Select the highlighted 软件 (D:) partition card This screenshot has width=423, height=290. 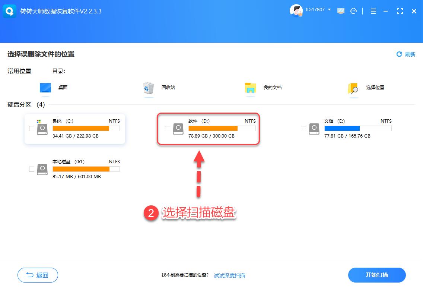(209, 129)
